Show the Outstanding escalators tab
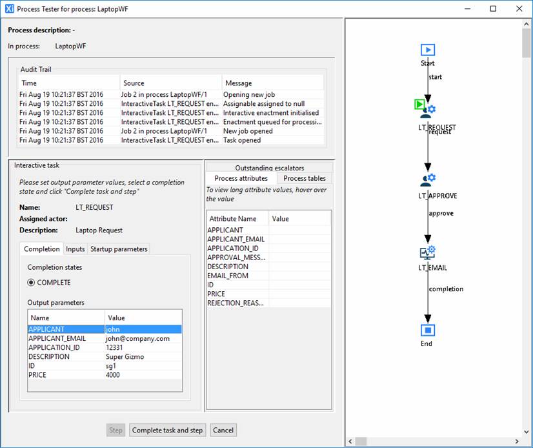 tap(269, 168)
